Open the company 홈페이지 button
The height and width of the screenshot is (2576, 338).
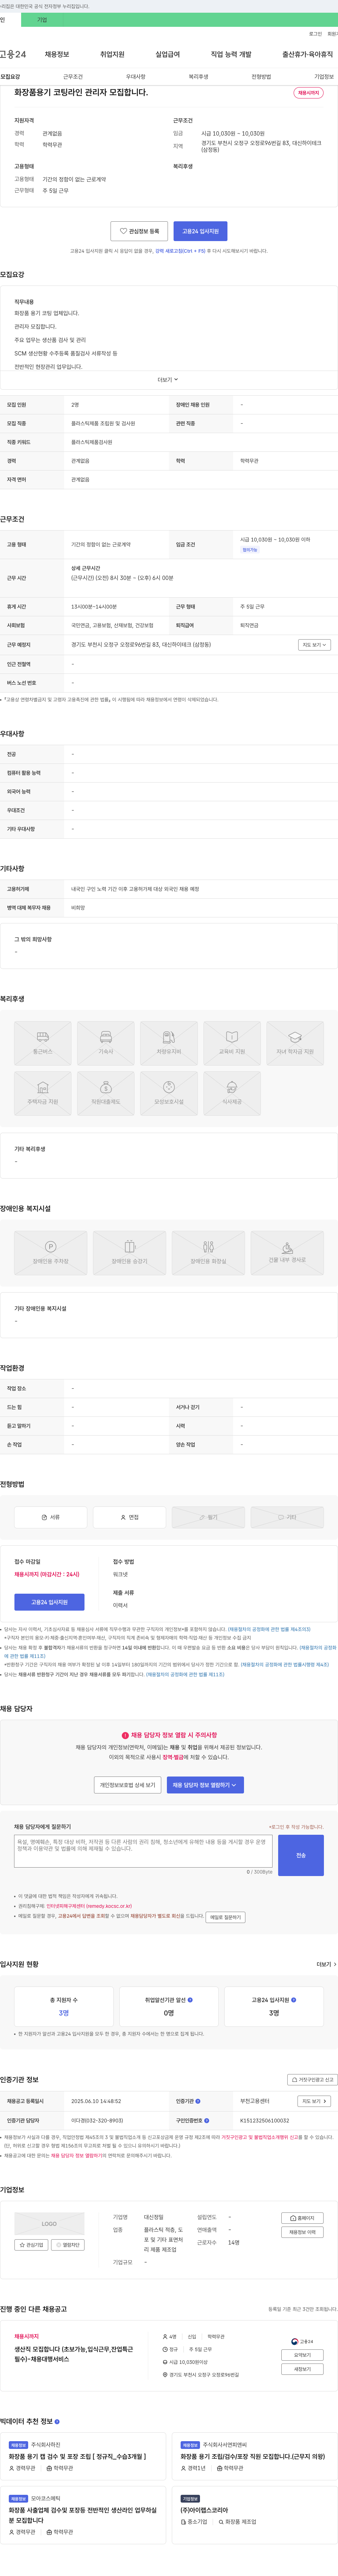tap(302, 2218)
